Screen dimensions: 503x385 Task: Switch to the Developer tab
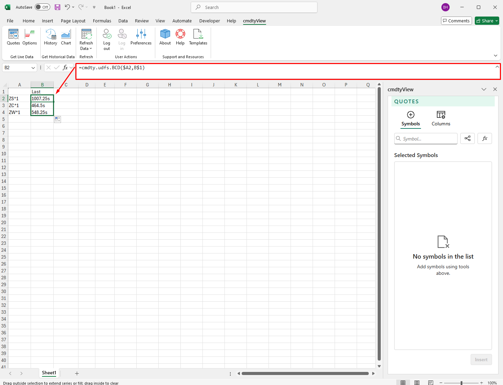click(x=209, y=21)
